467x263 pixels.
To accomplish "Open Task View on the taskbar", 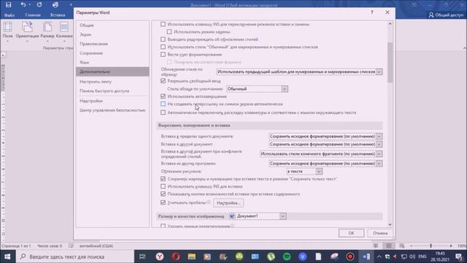I will pos(142,256).
